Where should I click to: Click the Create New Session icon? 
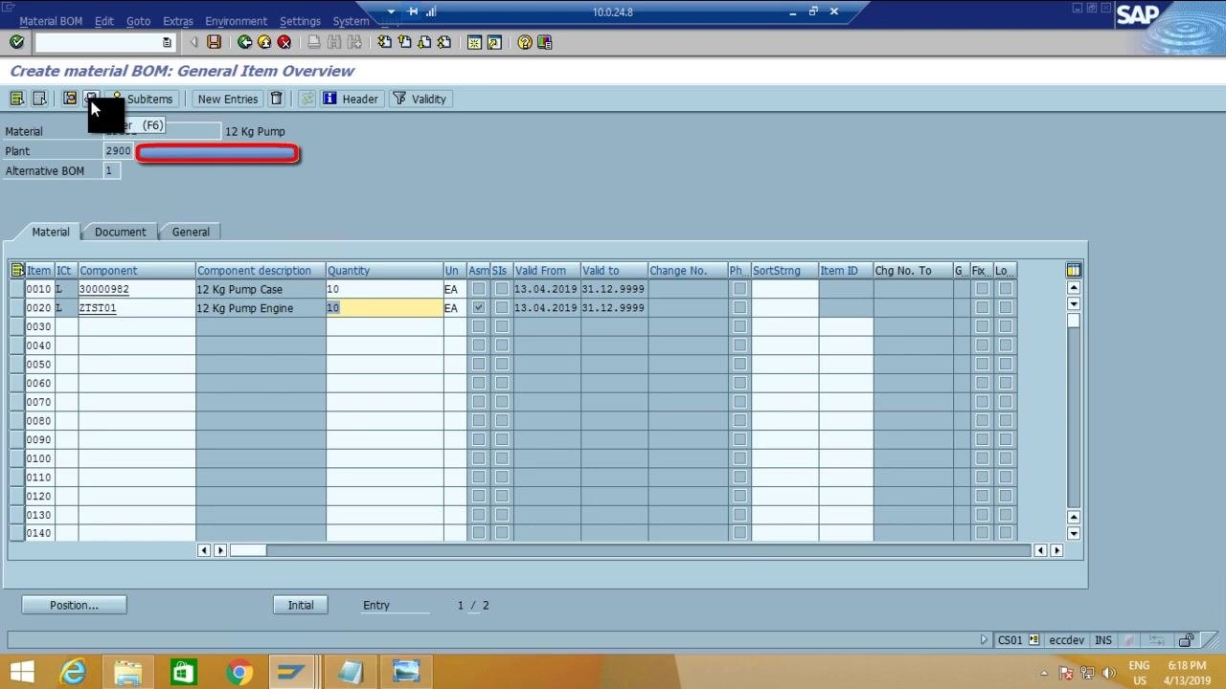coord(474,42)
